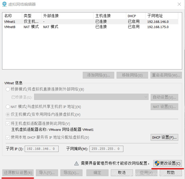Sort by 外部连接 column header

(68, 16)
